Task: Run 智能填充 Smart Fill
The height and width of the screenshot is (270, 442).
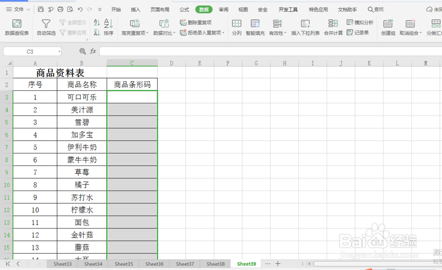Action: (255, 26)
